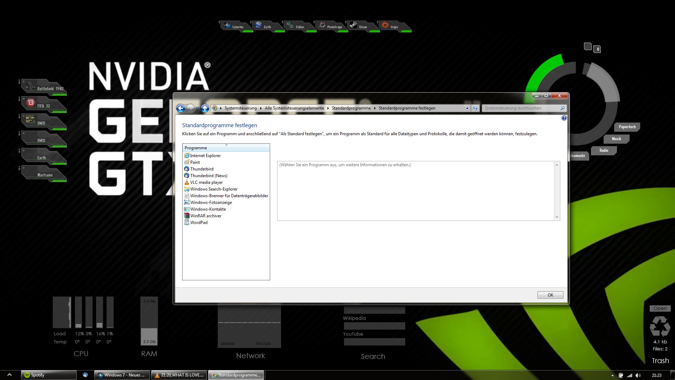The height and width of the screenshot is (380, 675).
Task: Open the FIFA 13 desktop shortcut
Action: point(44,104)
